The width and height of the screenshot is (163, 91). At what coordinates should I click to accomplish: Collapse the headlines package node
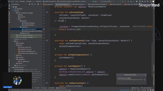(19, 27)
